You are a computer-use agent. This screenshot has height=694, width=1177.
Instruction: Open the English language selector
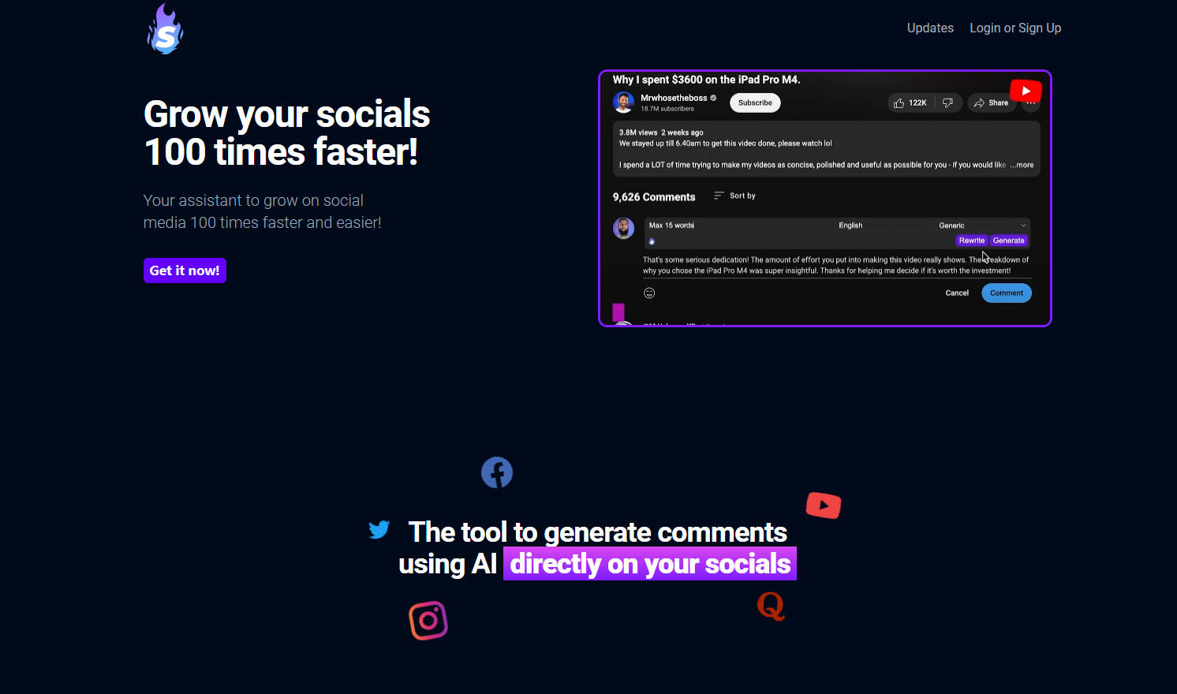pos(850,225)
